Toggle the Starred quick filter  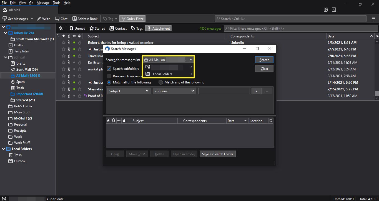point(97,28)
